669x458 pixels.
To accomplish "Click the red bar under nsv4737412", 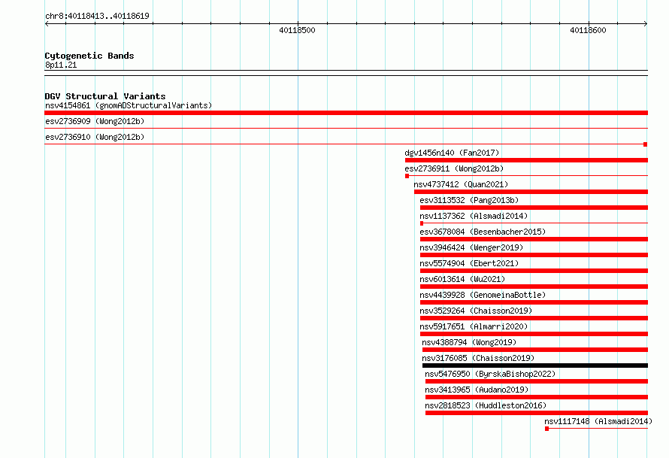I will click(x=531, y=192).
